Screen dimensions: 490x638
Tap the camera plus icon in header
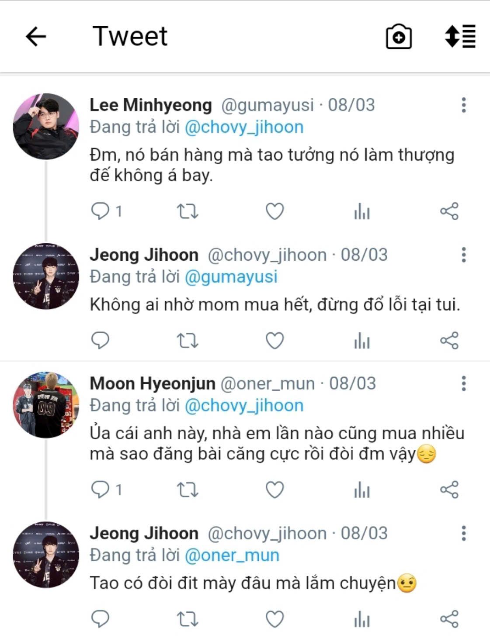point(399,37)
